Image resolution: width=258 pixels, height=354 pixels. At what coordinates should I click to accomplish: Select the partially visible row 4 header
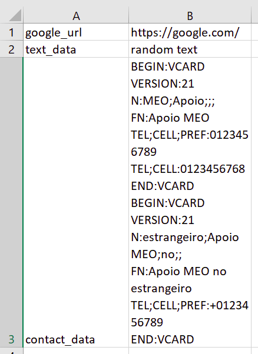click(11, 351)
